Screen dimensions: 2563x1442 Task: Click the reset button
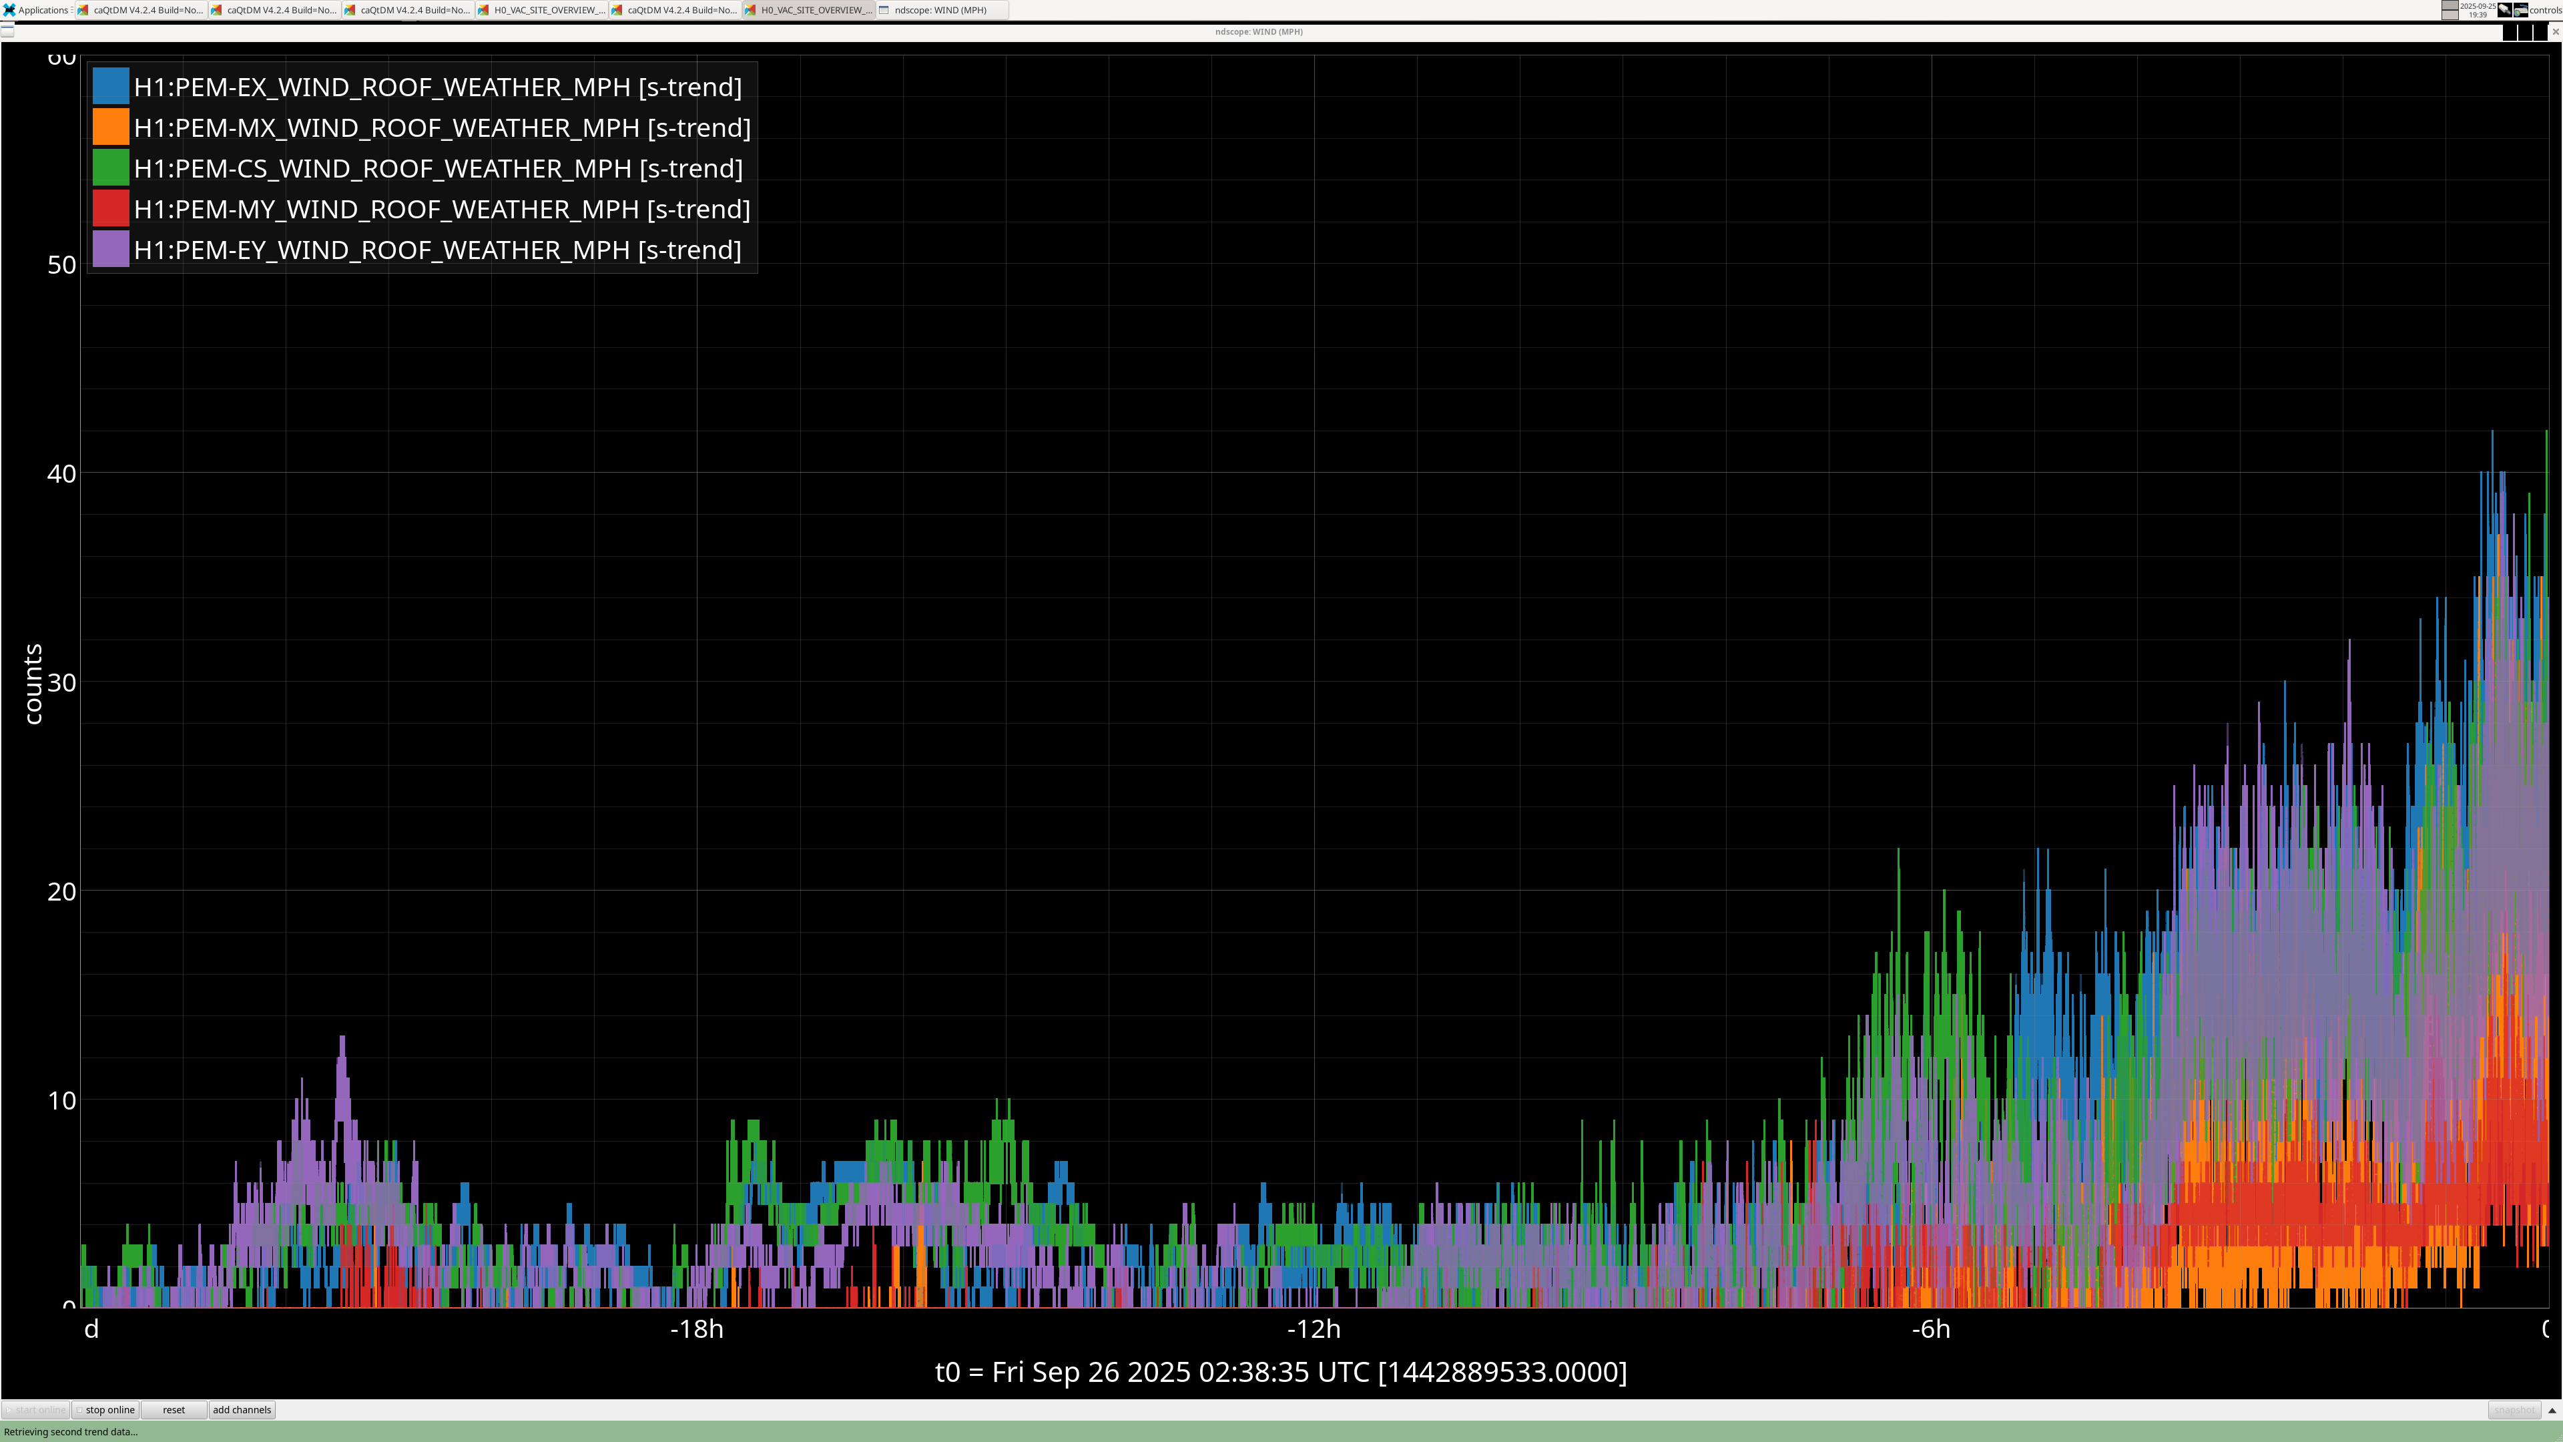173,1410
